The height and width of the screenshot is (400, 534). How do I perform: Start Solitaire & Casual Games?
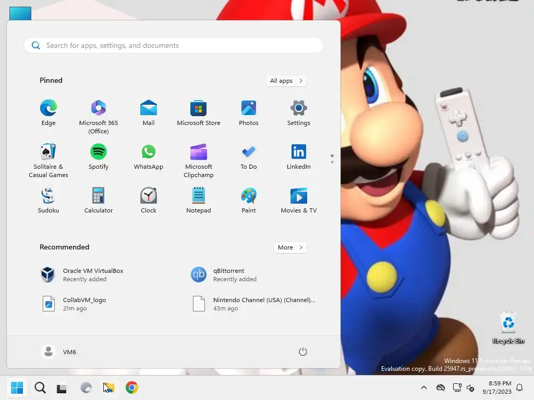tap(48, 160)
